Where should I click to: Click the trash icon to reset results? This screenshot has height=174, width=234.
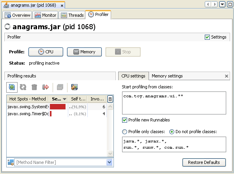34,87
